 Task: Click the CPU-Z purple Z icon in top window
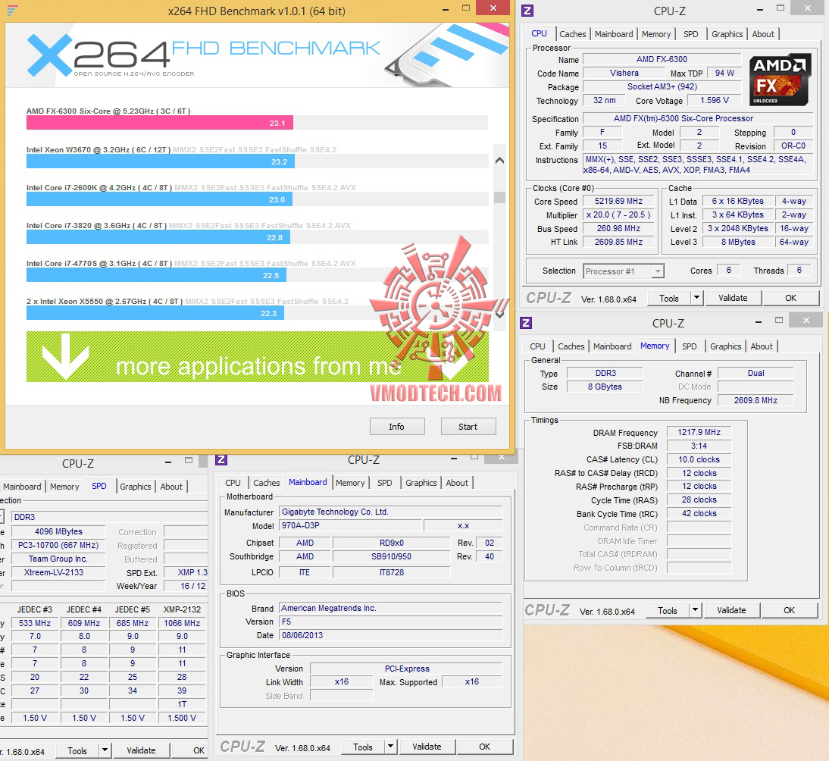tap(527, 10)
